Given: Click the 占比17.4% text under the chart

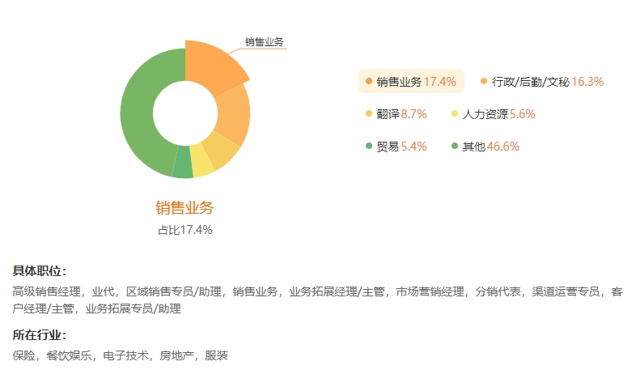Looking at the screenshot, I should 184,230.
